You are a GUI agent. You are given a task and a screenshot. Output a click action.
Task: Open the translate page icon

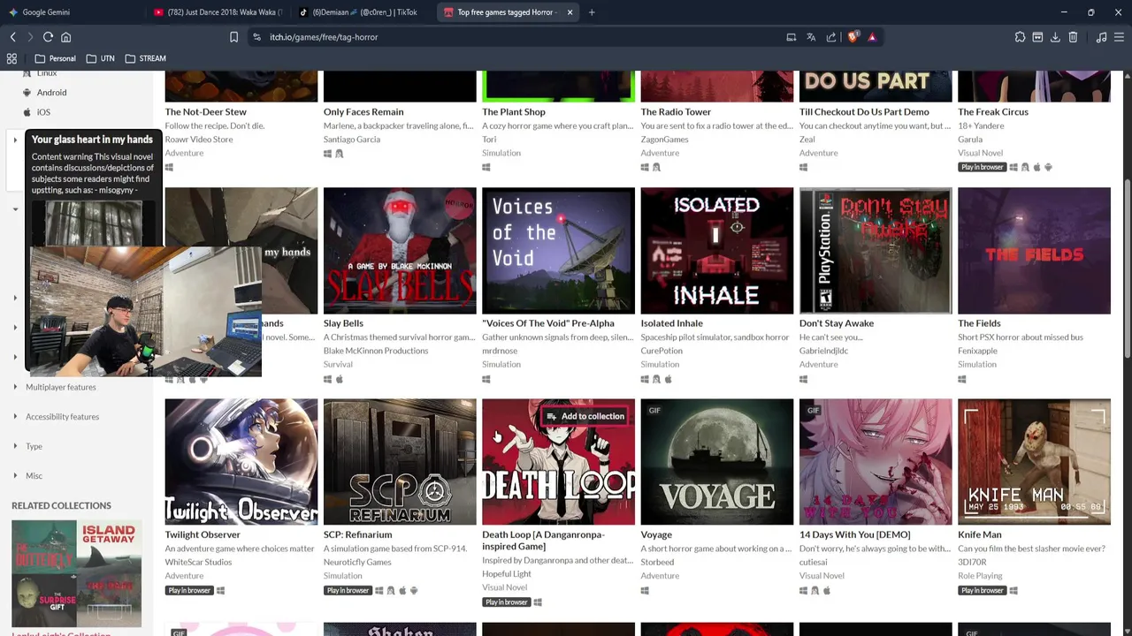[811, 37]
